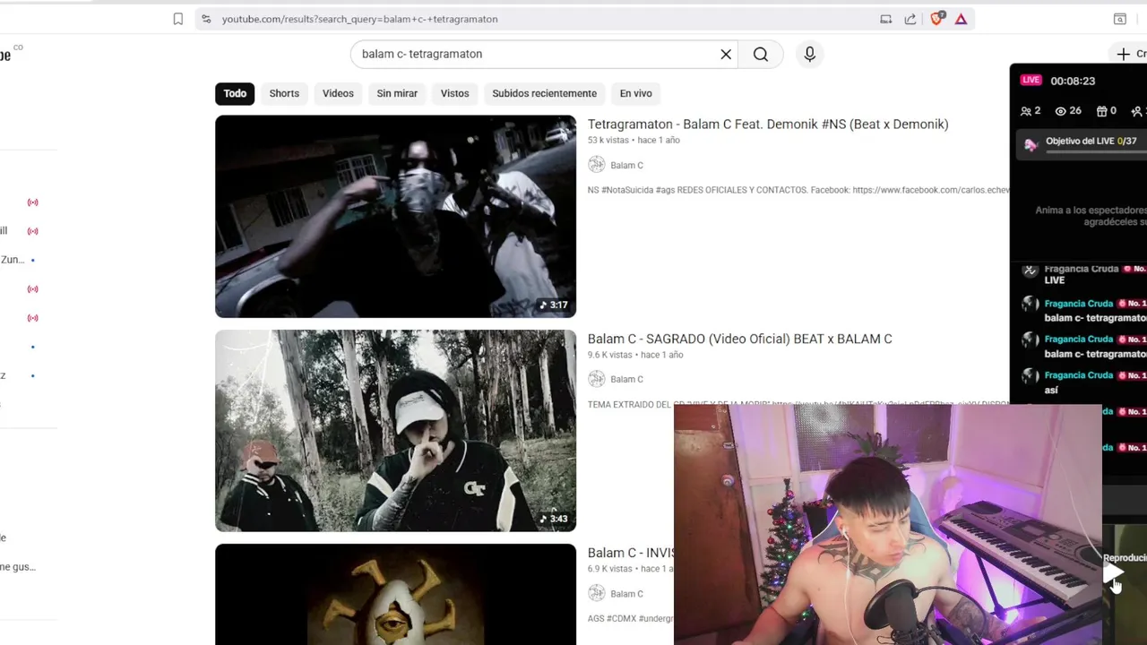Image resolution: width=1147 pixels, height=645 pixels.
Task: Open the third video thumbnail with eye artwork
Action: (395, 594)
